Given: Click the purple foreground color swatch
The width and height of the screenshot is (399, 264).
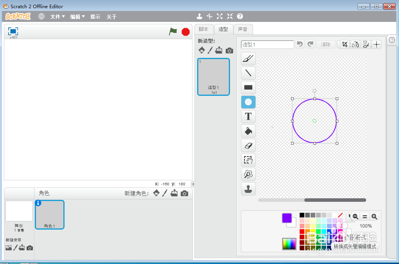Looking at the screenshot, I should point(287,218).
